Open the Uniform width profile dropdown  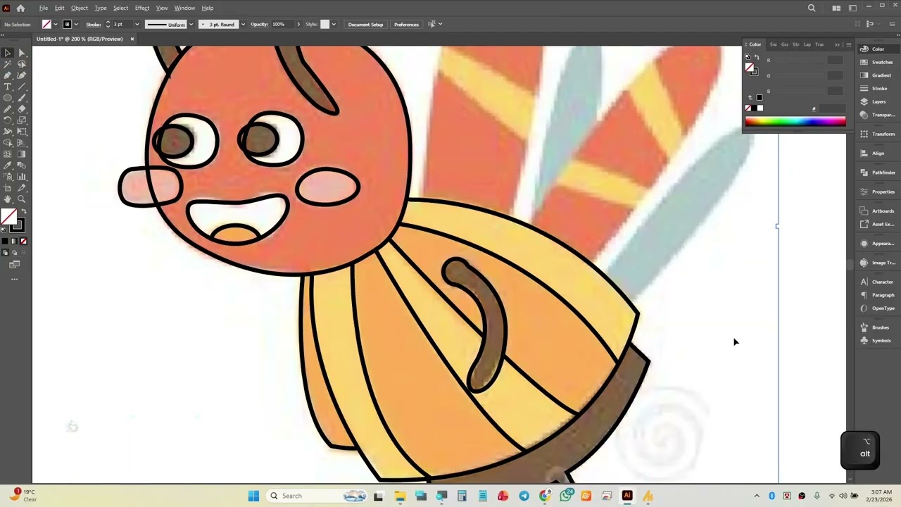coord(191,24)
